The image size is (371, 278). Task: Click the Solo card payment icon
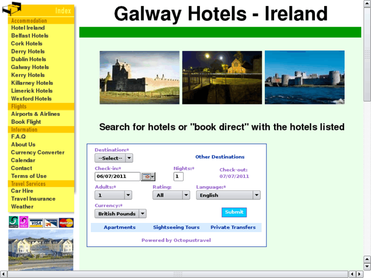(23, 222)
